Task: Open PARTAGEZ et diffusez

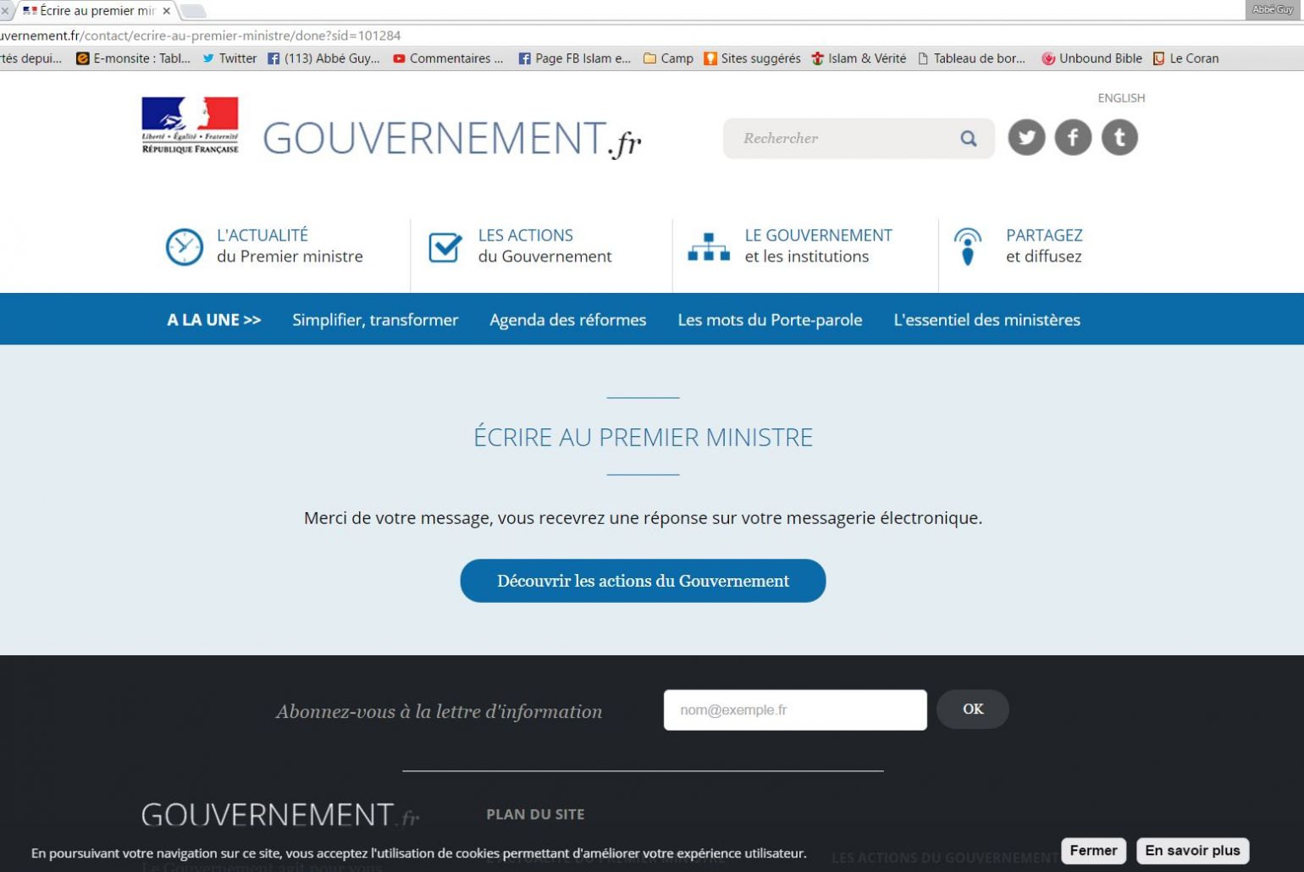Action: [x=1044, y=246]
